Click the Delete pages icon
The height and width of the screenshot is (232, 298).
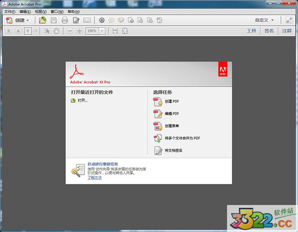[131, 20]
